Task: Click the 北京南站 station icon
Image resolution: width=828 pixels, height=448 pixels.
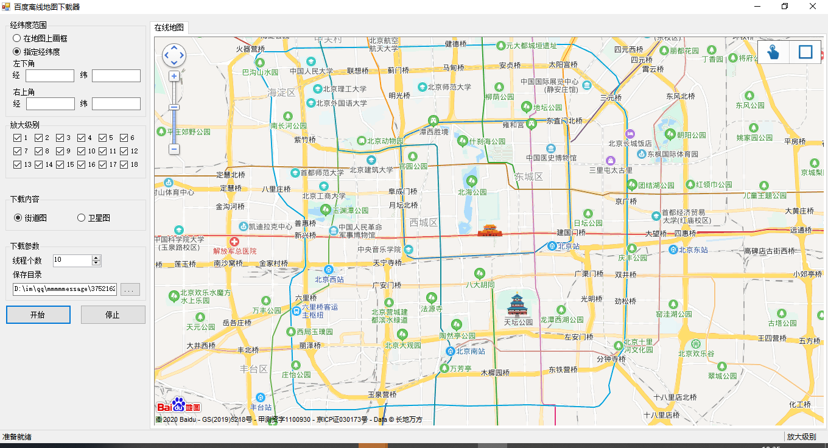Action: [x=451, y=351]
